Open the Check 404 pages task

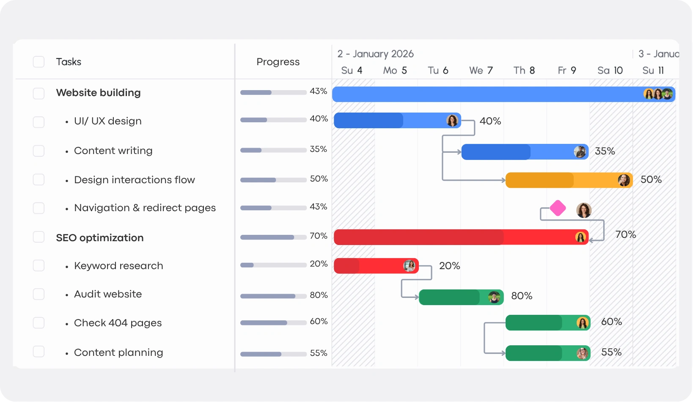(118, 323)
